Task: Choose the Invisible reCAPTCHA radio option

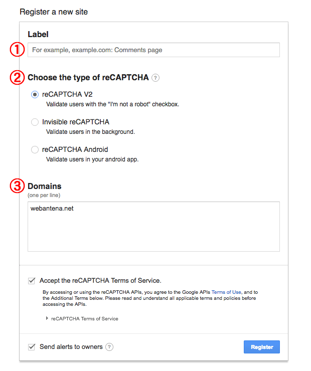Action: click(35, 122)
